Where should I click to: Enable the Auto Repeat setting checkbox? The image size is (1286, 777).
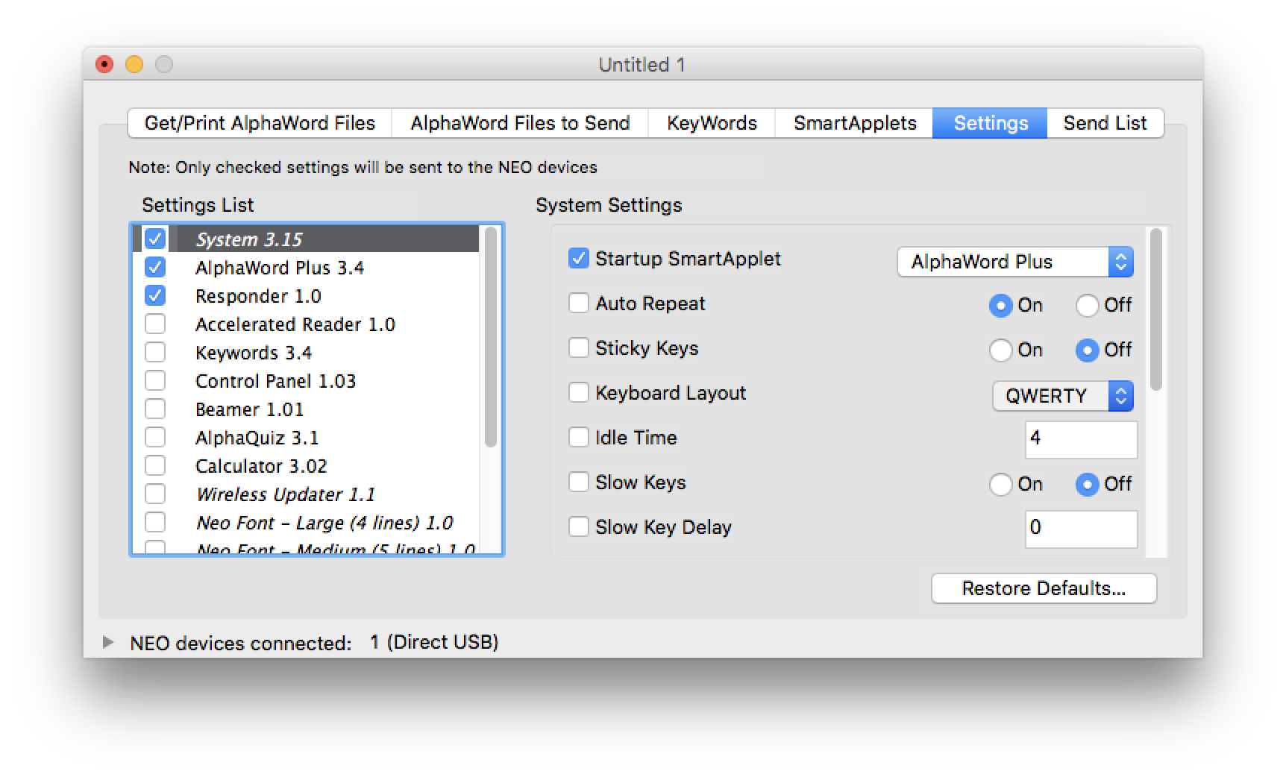tap(579, 303)
